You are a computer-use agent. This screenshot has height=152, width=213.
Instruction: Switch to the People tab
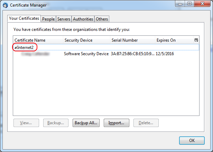(48, 19)
